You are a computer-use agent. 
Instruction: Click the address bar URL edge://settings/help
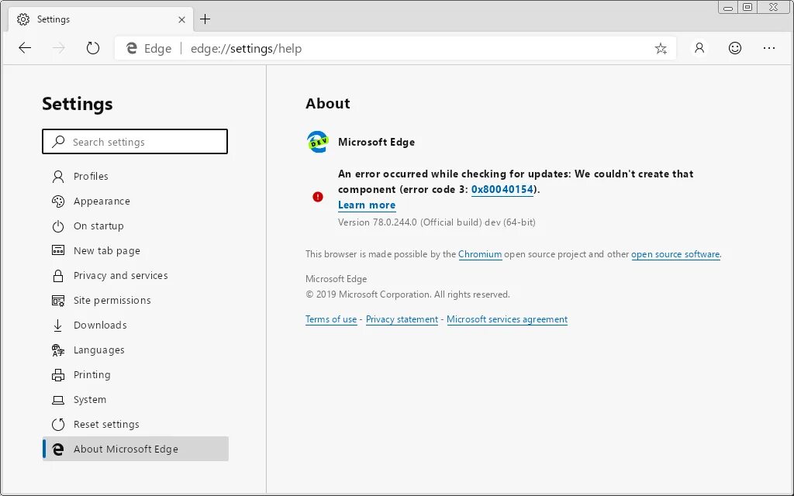(246, 49)
